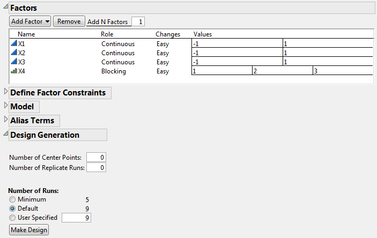The height and width of the screenshot is (238, 377).
Task: Open the Add Factor dropdown
Action: pyautogui.click(x=30, y=21)
